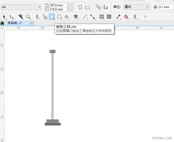
Task: Click the 210.0 mm height field
Action: (58, 9)
